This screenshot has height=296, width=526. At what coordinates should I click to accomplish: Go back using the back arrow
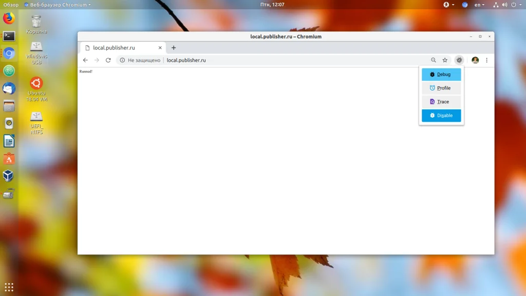pos(85,60)
